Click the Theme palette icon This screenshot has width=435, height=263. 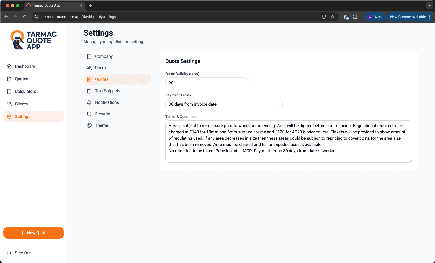[89, 125]
